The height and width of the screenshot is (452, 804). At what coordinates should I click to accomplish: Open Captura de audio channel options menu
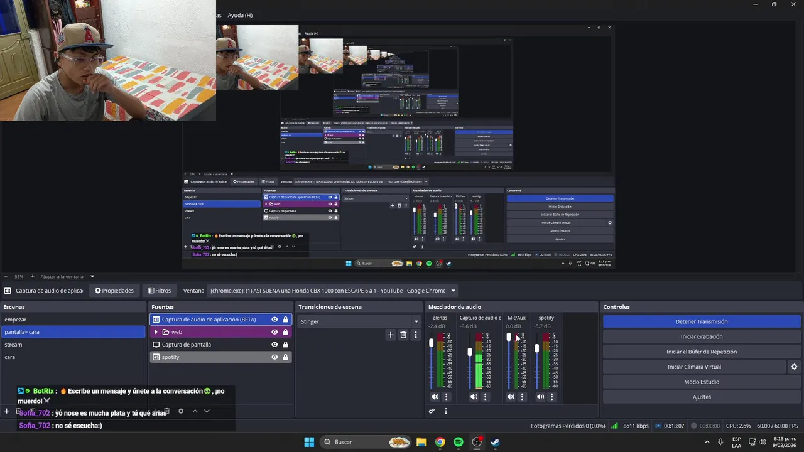[x=485, y=397]
